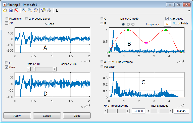Click the No. of Points input field
The image size is (193, 123).
[x=167, y=24]
